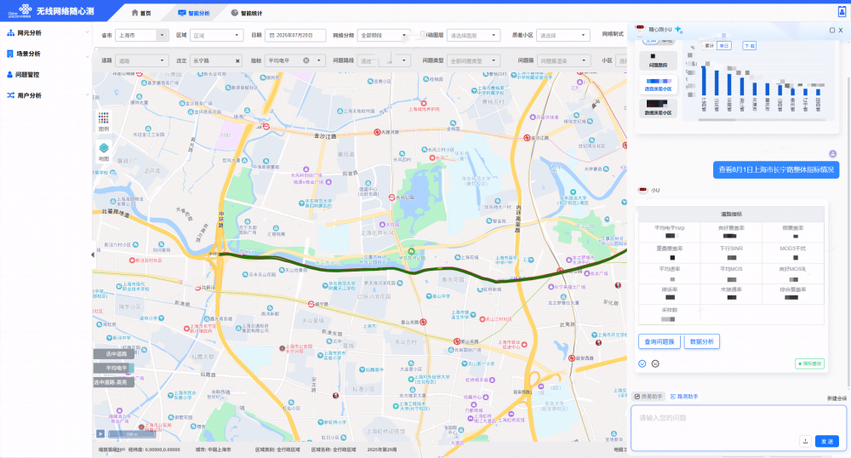
Task: Click the 下载 chart download button
Action: pos(749,46)
